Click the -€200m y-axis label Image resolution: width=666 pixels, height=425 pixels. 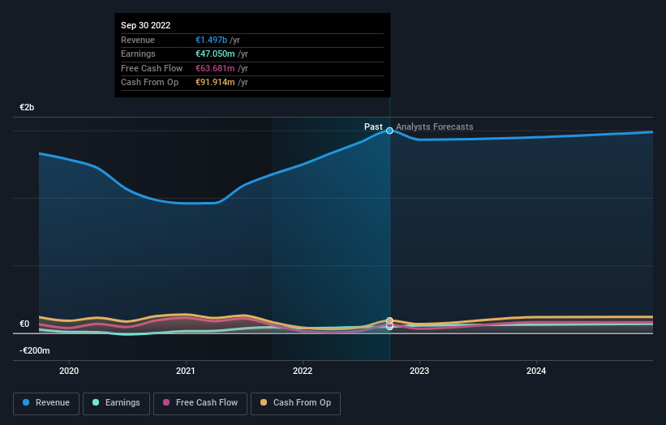(34, 350)
